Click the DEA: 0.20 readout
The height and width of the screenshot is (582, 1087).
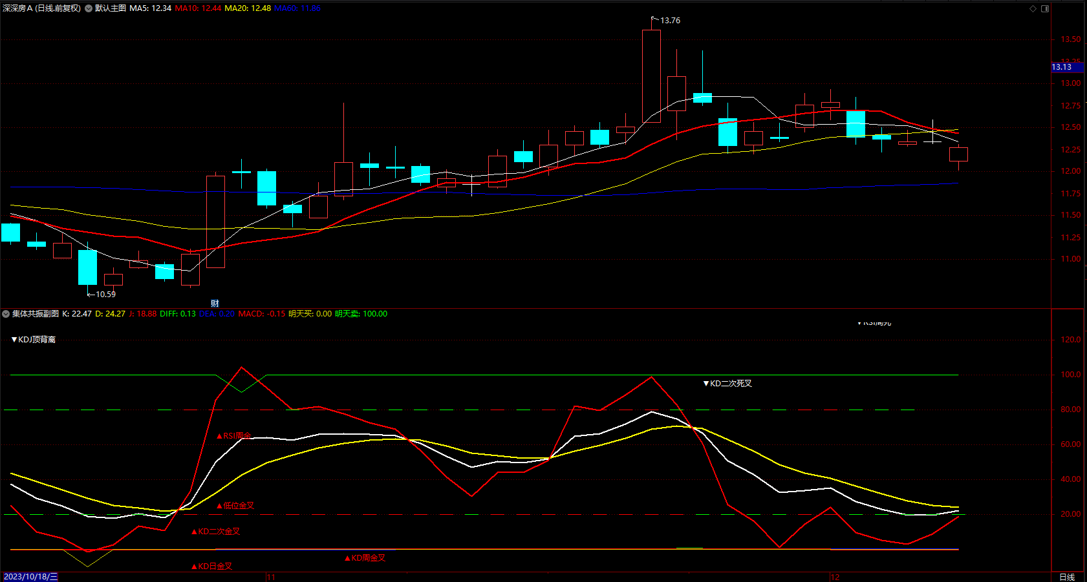[217, 314]
